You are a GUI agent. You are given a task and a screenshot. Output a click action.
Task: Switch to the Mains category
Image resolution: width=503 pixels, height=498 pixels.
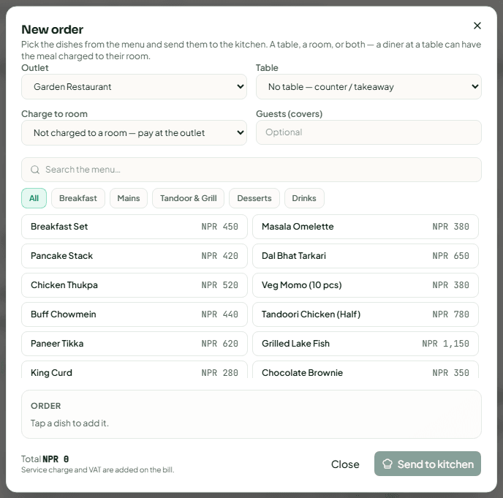(129, 198)
